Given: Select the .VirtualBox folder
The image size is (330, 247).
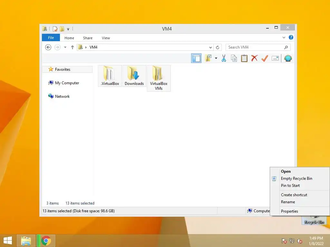Looking at the screenshot, I should click(110, 76).
